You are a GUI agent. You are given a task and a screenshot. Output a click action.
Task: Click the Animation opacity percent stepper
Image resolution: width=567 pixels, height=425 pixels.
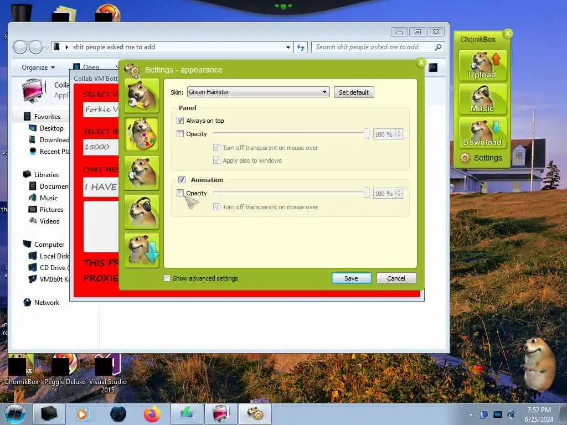point(399,193)
